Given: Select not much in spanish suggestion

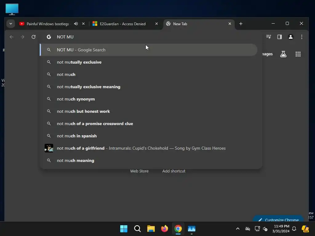Looking at the screenshot, I should coord(149,136).
